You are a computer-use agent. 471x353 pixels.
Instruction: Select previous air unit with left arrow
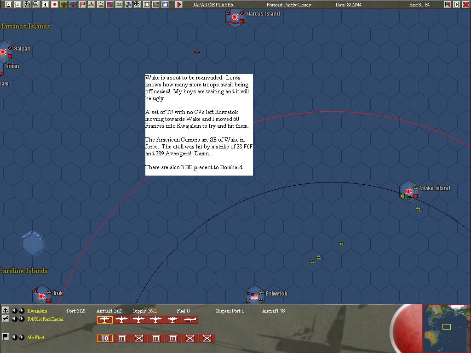(14, 319)
